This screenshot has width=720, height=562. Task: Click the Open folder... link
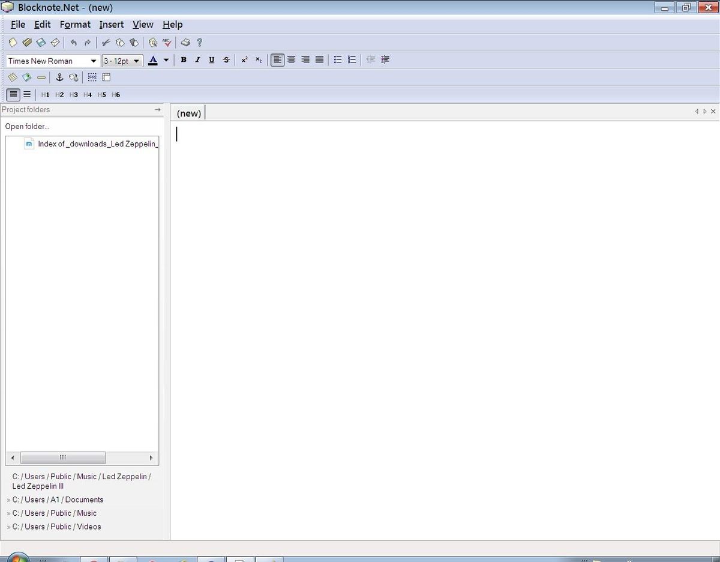click(x=27, y=127)
